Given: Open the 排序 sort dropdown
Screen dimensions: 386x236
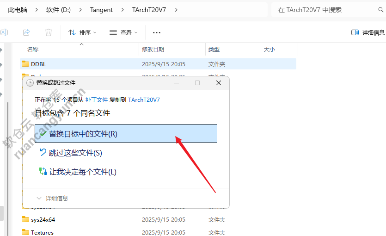Looking at the screenshot, I should point(82,32).
